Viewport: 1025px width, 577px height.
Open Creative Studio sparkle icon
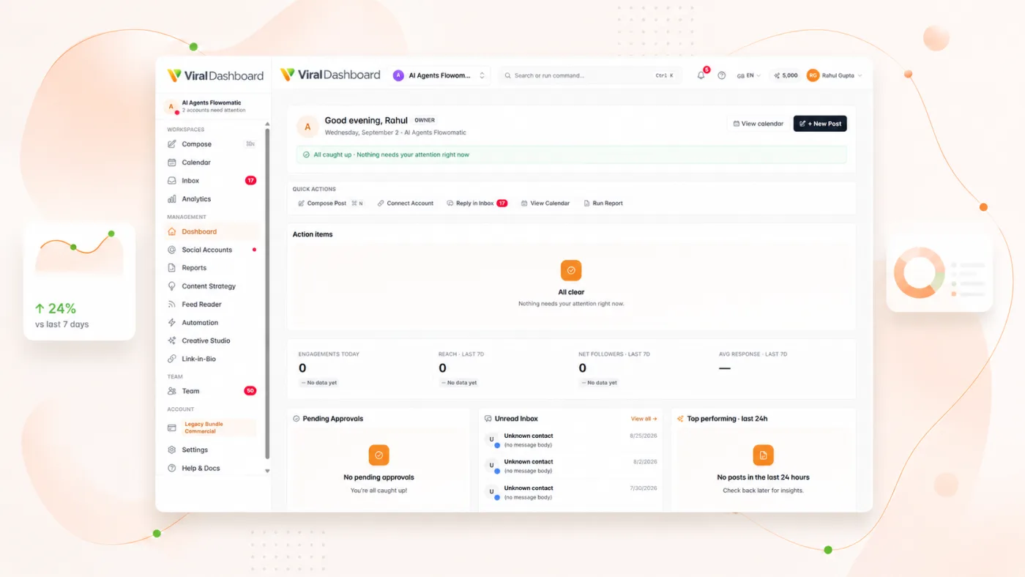172,340
